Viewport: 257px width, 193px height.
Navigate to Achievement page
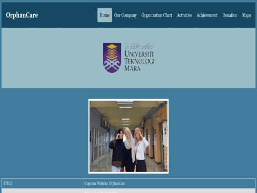pyautogui.click(x=207, y=15)
